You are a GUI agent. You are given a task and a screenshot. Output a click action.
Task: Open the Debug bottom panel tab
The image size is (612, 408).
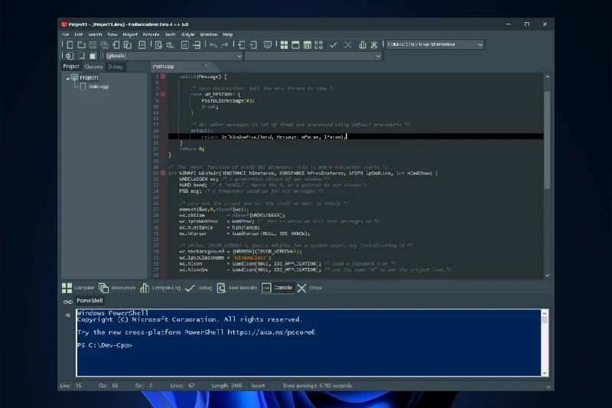[199, 288]
